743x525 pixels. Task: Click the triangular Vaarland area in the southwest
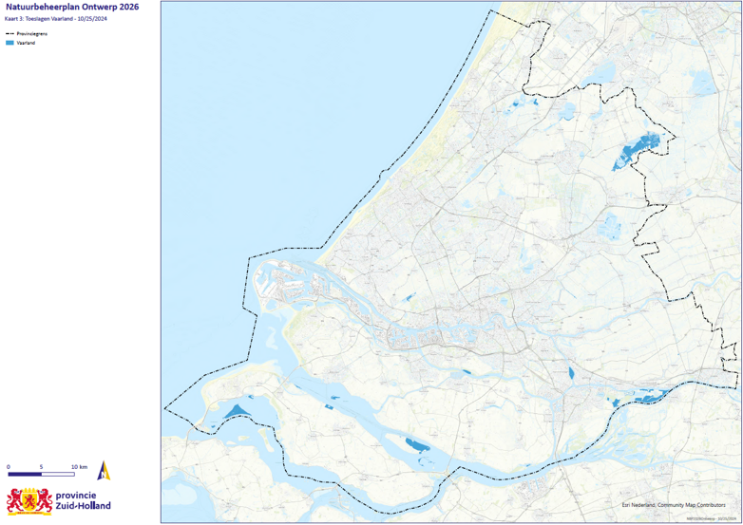click(x=236, y=411)
